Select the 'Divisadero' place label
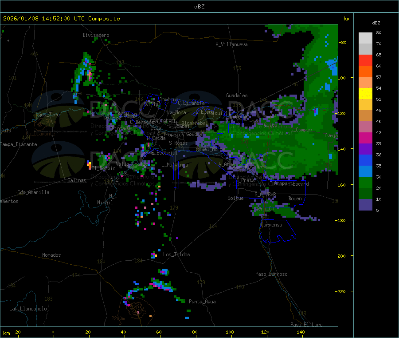This screenshot has width=399, height=338. [96, 35]
